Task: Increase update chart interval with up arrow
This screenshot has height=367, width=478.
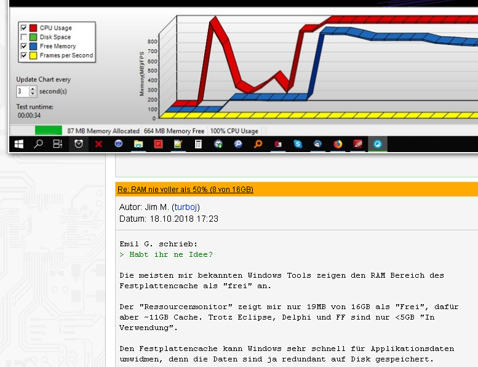Action: tap(33, 89)
